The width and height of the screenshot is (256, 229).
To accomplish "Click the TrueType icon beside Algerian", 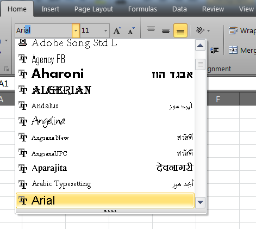I will coord(23,90).
